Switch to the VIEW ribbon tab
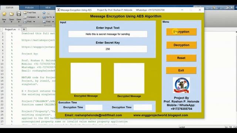The height and width of the screenshot is (133, 237). point(48,7)
